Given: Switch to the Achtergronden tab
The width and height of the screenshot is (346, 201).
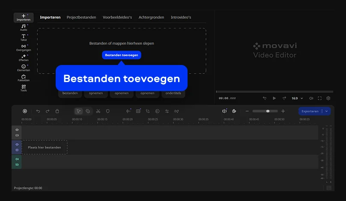Looking at the screenshot, I should tap(152, 18).
